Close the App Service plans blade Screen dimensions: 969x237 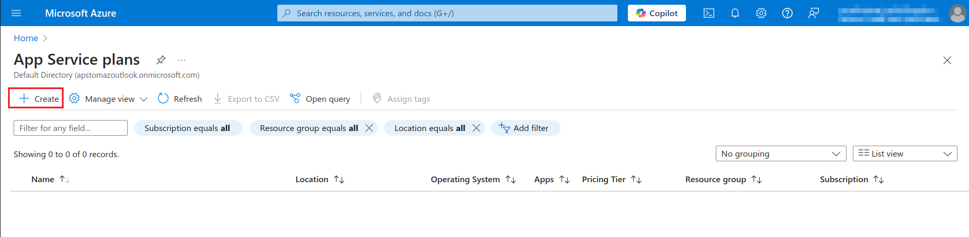[947, 61]
